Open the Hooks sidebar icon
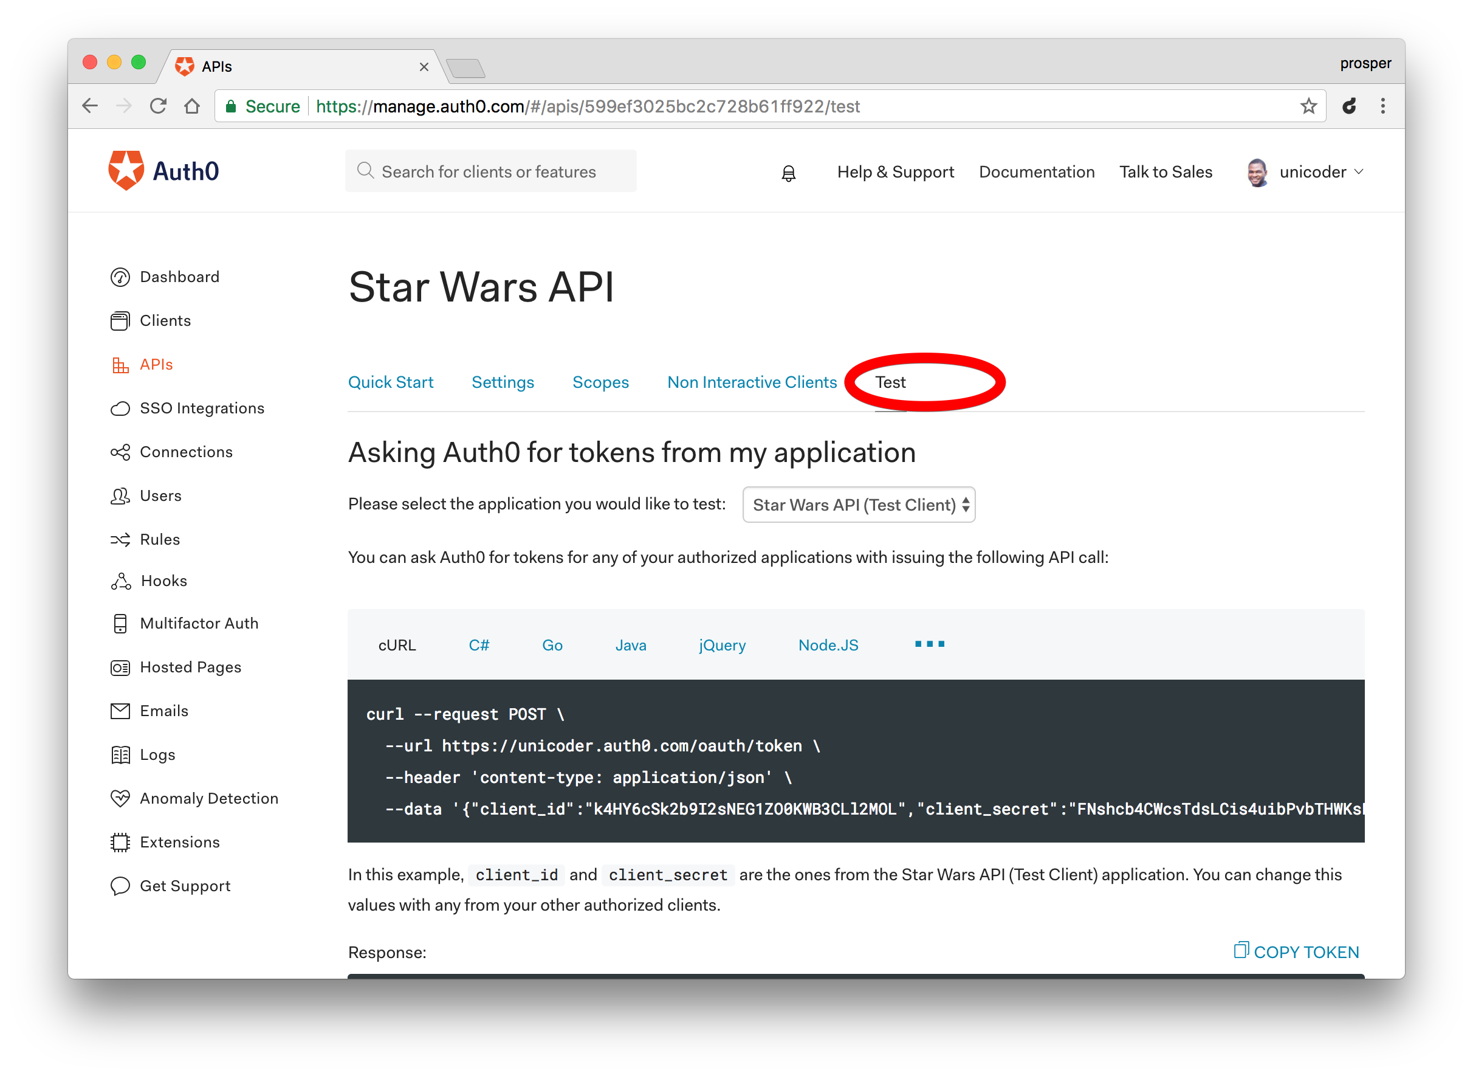 tap(120, 581)
